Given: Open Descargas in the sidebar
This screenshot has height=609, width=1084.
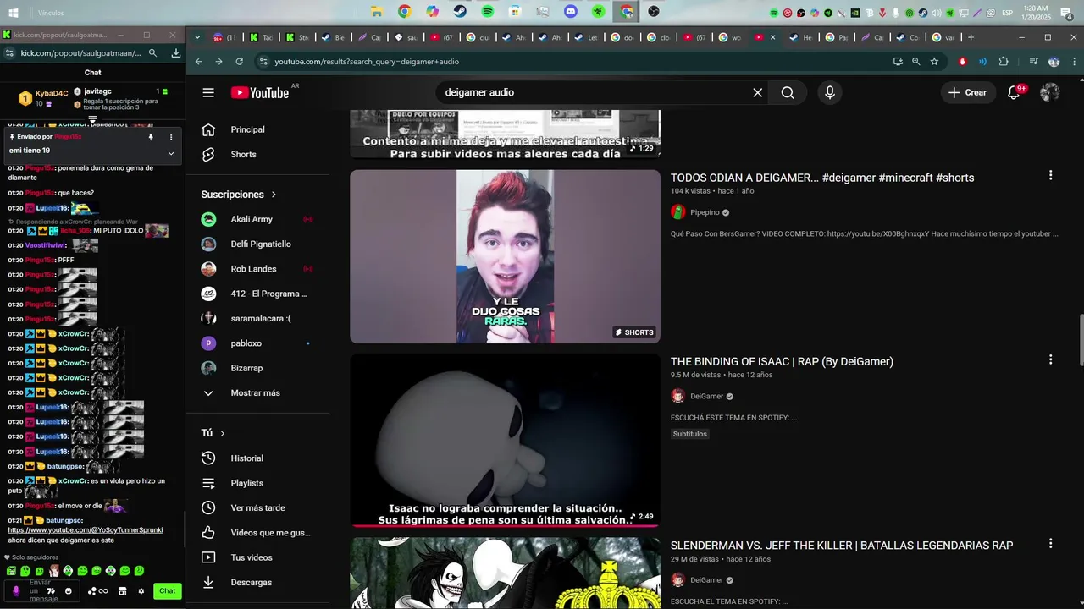Looking at the screenshot, I should [251, 582].
